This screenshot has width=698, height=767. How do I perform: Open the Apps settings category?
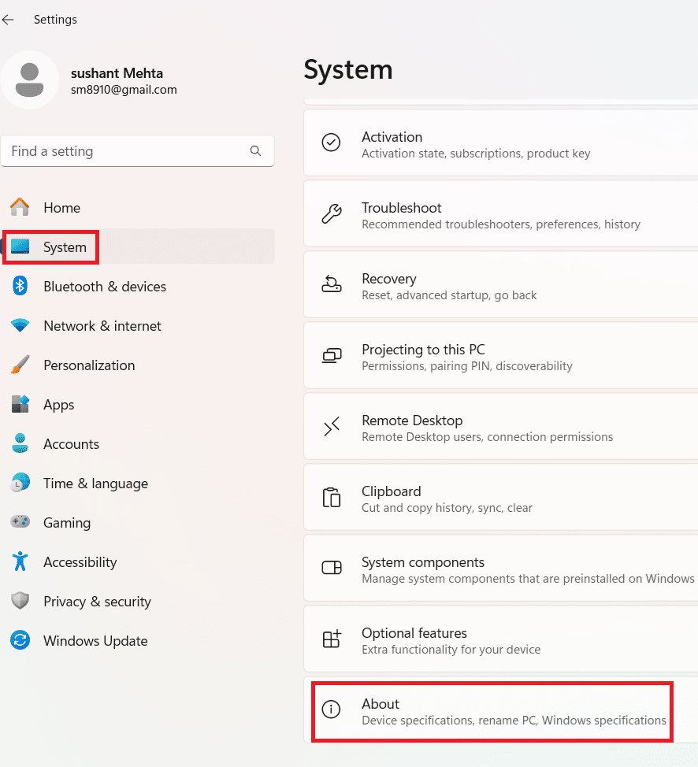tap(59, 405)
